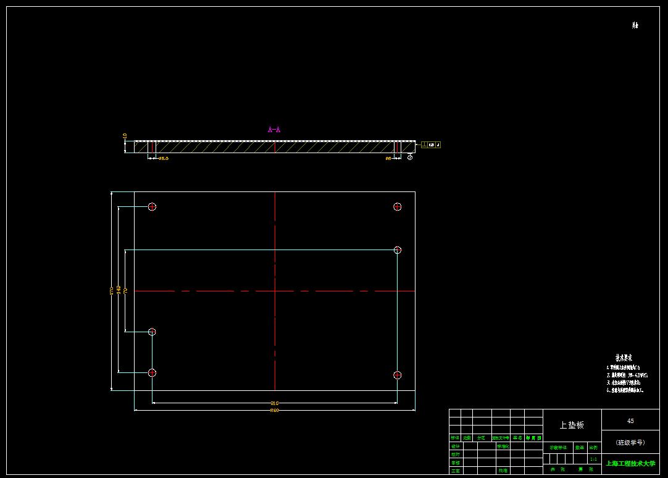This screenshot has height=478, width=668.
Task: Click the top-left hole circle in plan view
Action: (152, 207)
